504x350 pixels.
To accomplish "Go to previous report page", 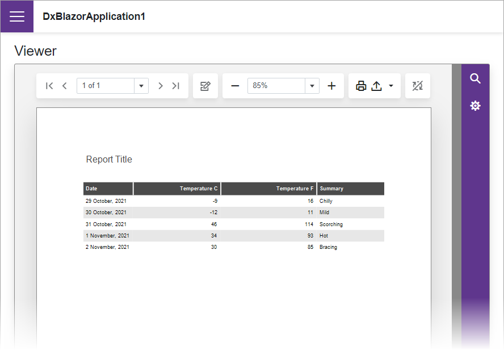I will 64,86.
